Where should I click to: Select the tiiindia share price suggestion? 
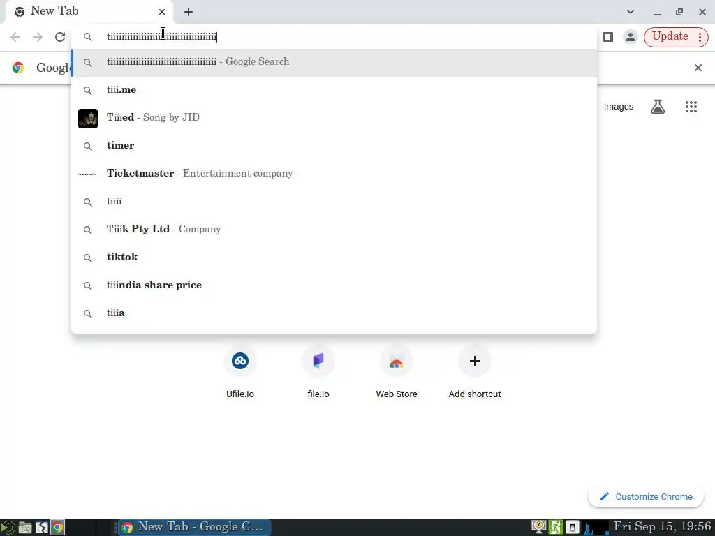[x=334, y=285]
